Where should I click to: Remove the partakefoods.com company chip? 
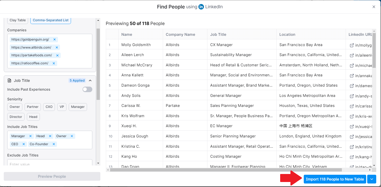57,55
